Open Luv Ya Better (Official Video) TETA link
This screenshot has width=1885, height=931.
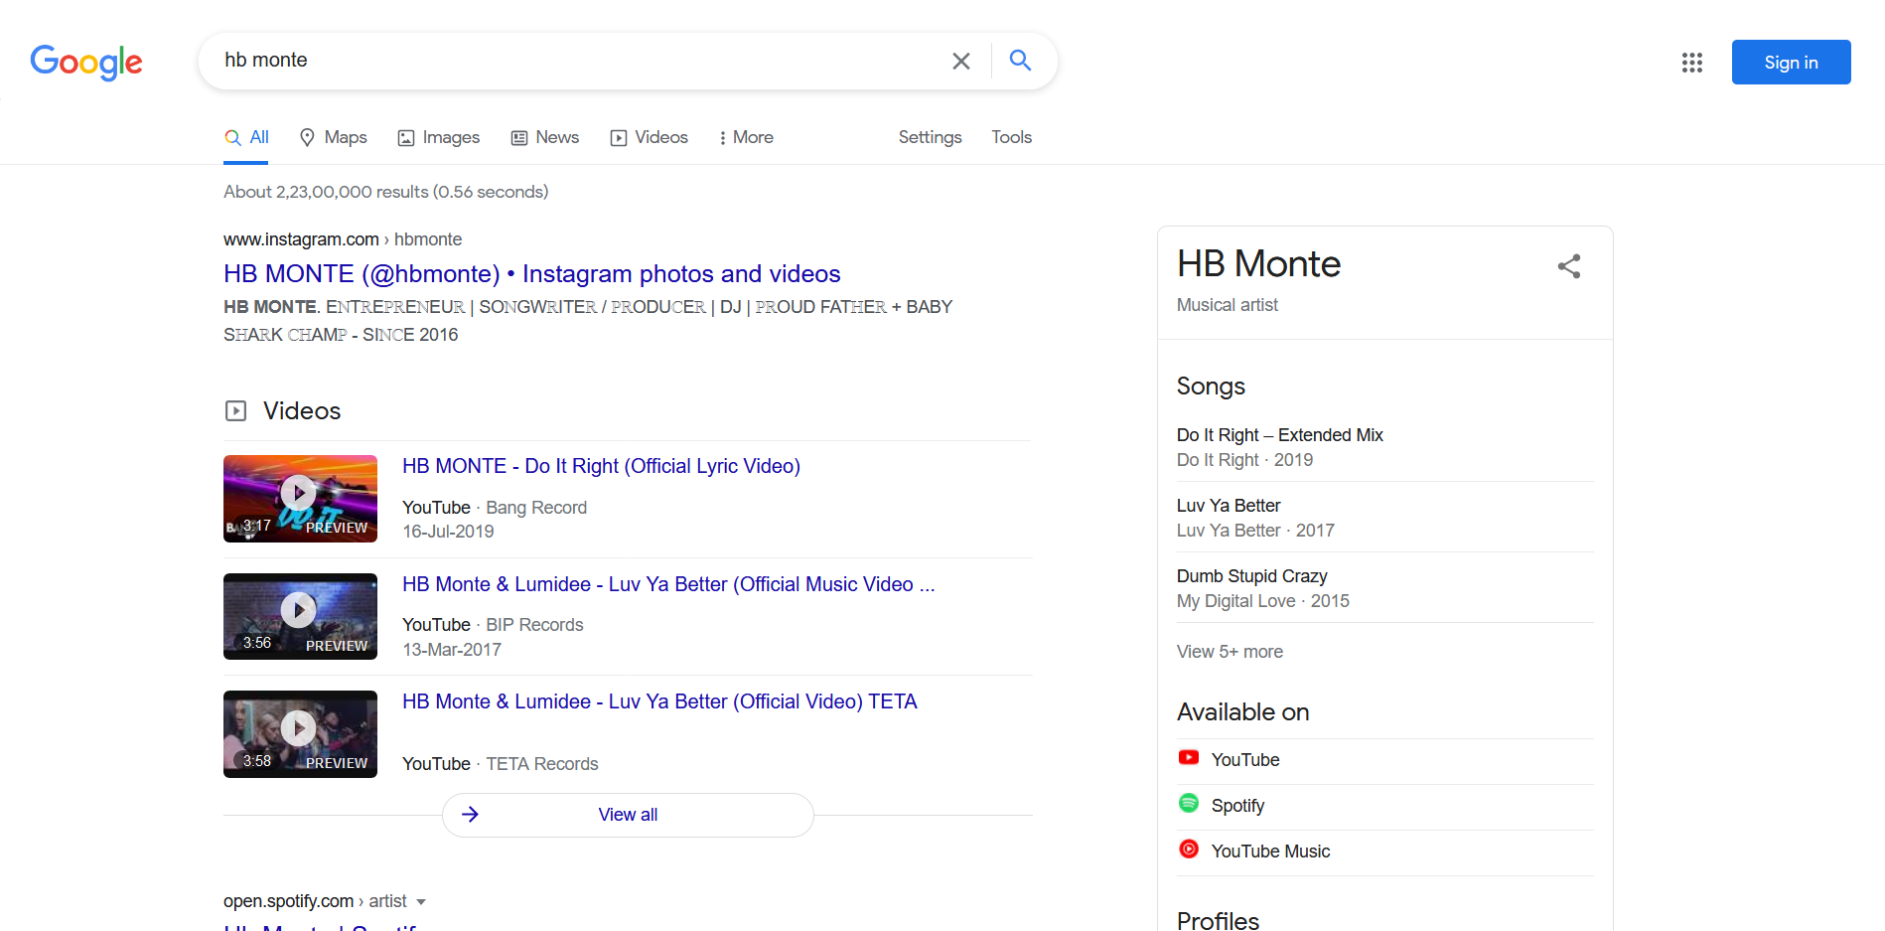(659, 701)
